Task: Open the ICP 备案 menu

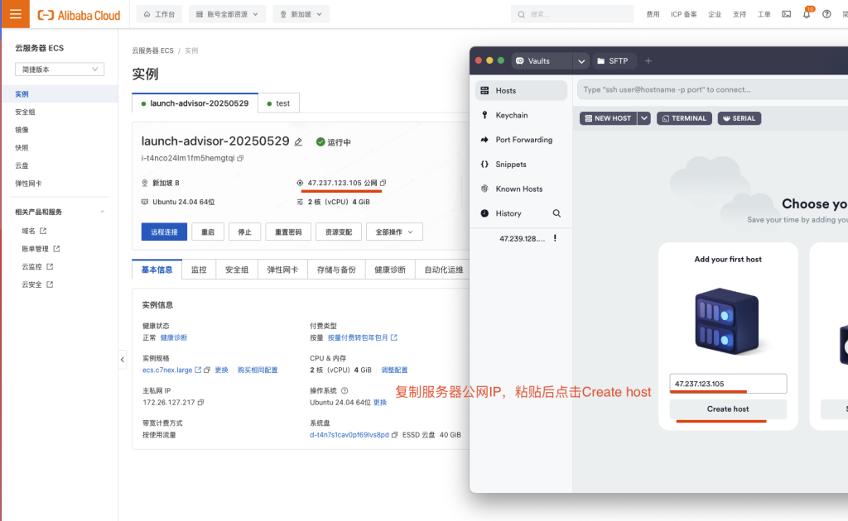Action: click(683, 14)
